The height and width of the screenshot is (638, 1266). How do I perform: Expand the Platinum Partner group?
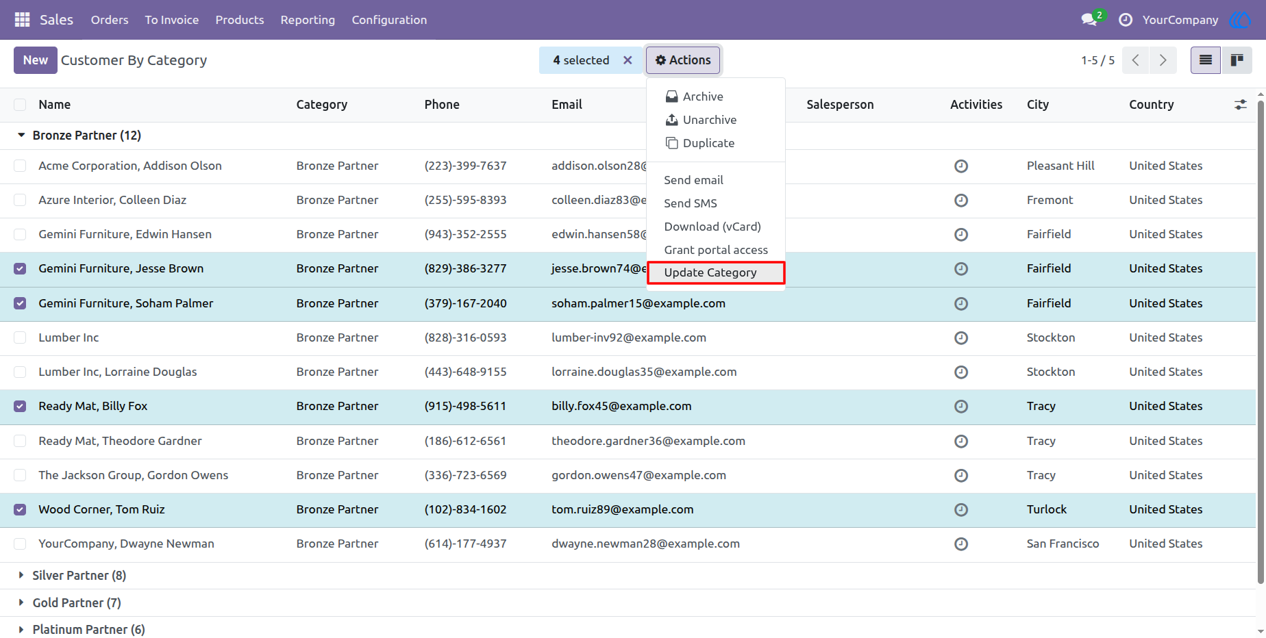[x=21, y=630]
